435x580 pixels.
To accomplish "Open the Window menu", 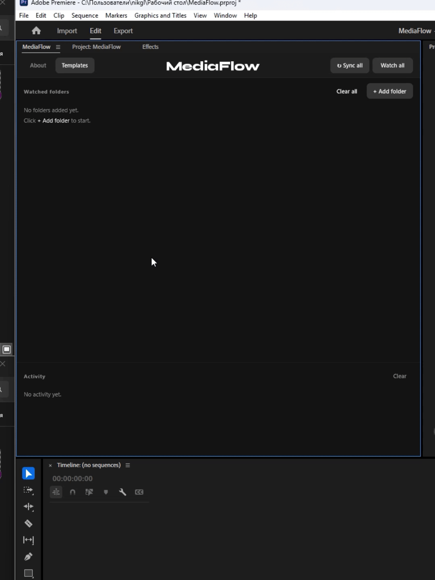I will click(225, 15).
